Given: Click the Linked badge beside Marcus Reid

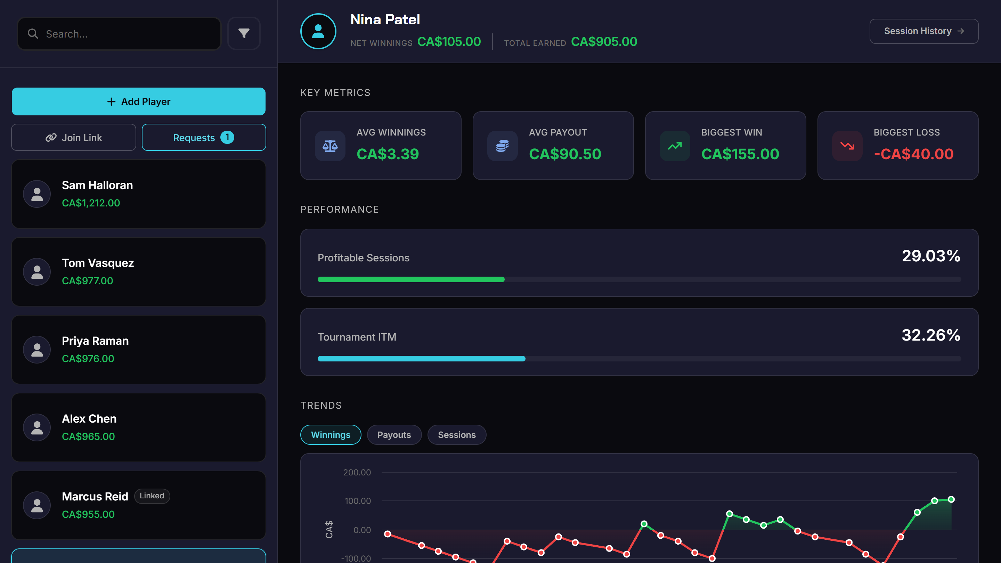Looking at the screenshot, I should (x=152, y=496).
